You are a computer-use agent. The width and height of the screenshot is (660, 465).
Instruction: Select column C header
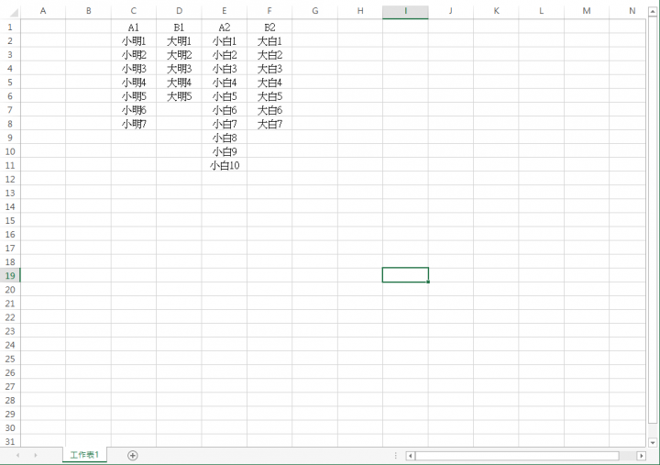[134, 11]
